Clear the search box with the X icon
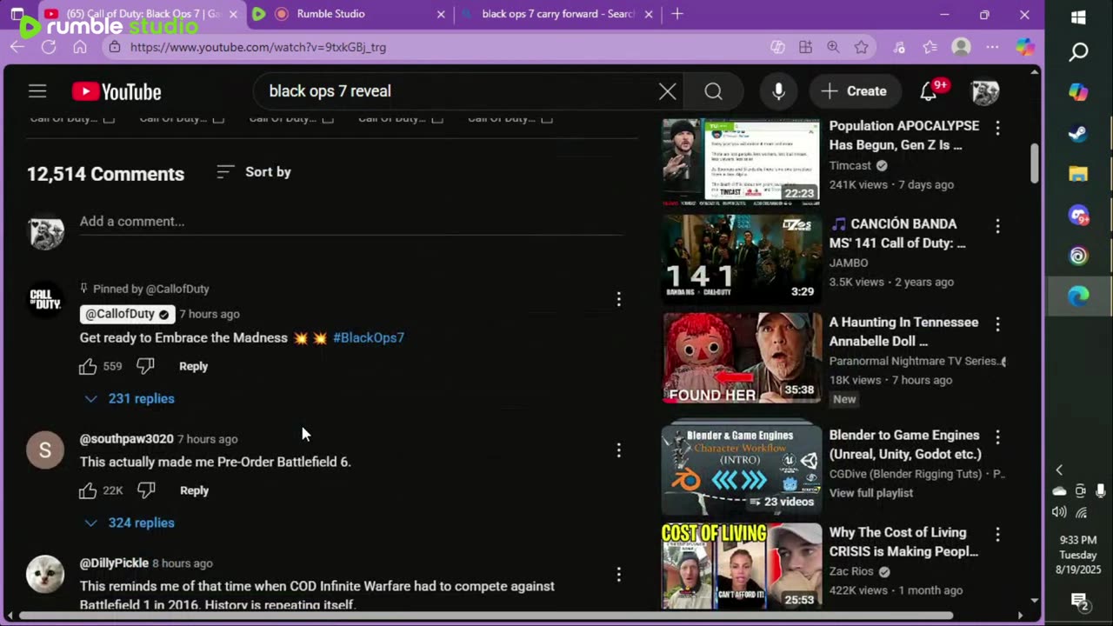The width and height of the screenshot is (1113, 626). pyautogui.click(x=667, y=91)
